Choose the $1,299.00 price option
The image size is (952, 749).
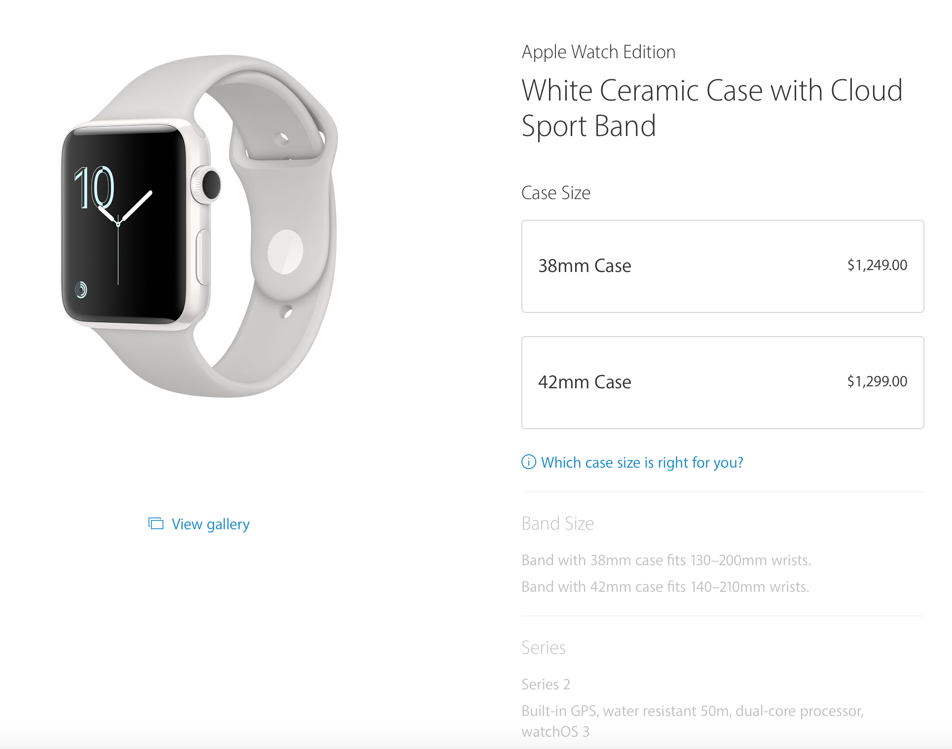pos(877,381)
